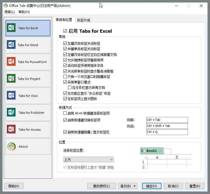Switch to the 标签外观 tab
Viewport: 210px width, 194px height.
point(83,20)
